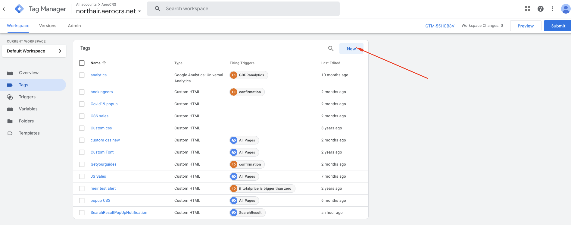Viewport: 571px width, 225px height.
Task: Open the Covid19-popup tag
Action: tap(104, 104)
